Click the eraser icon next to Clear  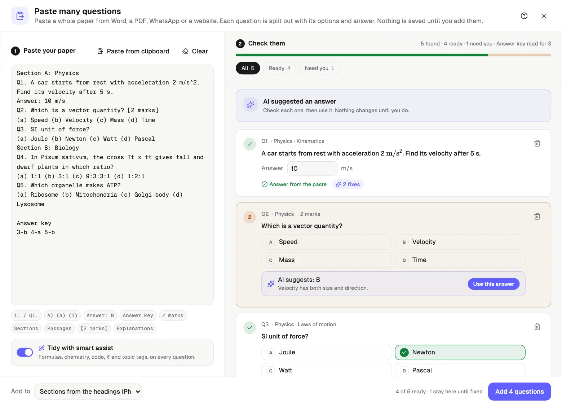point(185,51)
